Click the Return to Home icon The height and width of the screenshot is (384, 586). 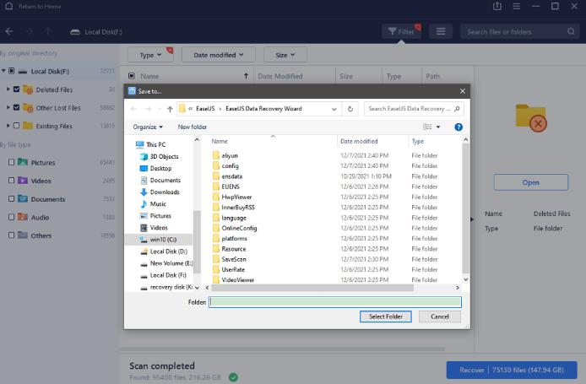coord(9,7)
